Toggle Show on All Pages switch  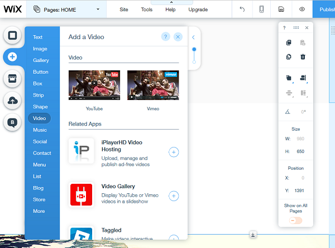pos(296,221)
